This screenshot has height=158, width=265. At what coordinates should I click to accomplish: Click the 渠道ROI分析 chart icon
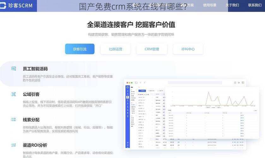(14, 145)
